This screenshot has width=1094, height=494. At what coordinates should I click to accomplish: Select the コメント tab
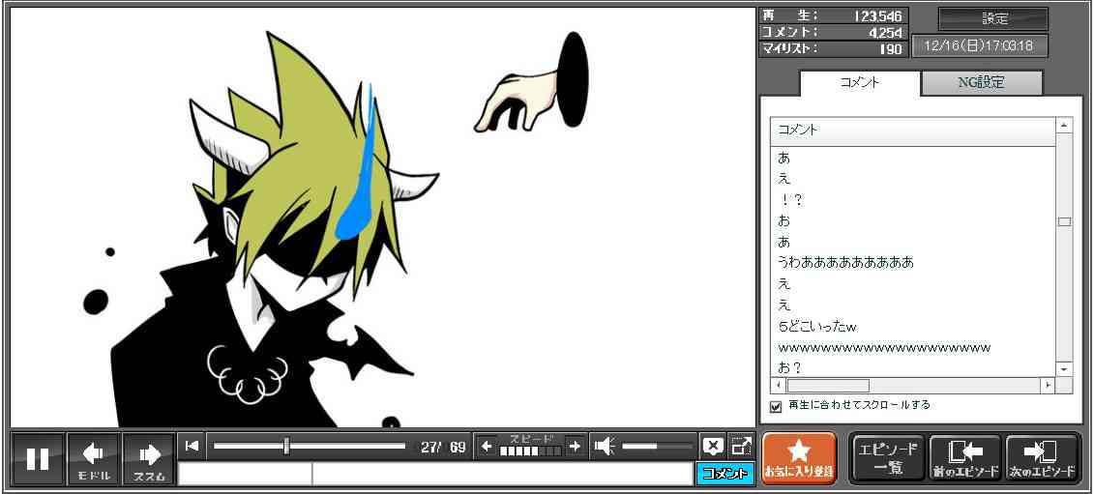click(859, 83)
